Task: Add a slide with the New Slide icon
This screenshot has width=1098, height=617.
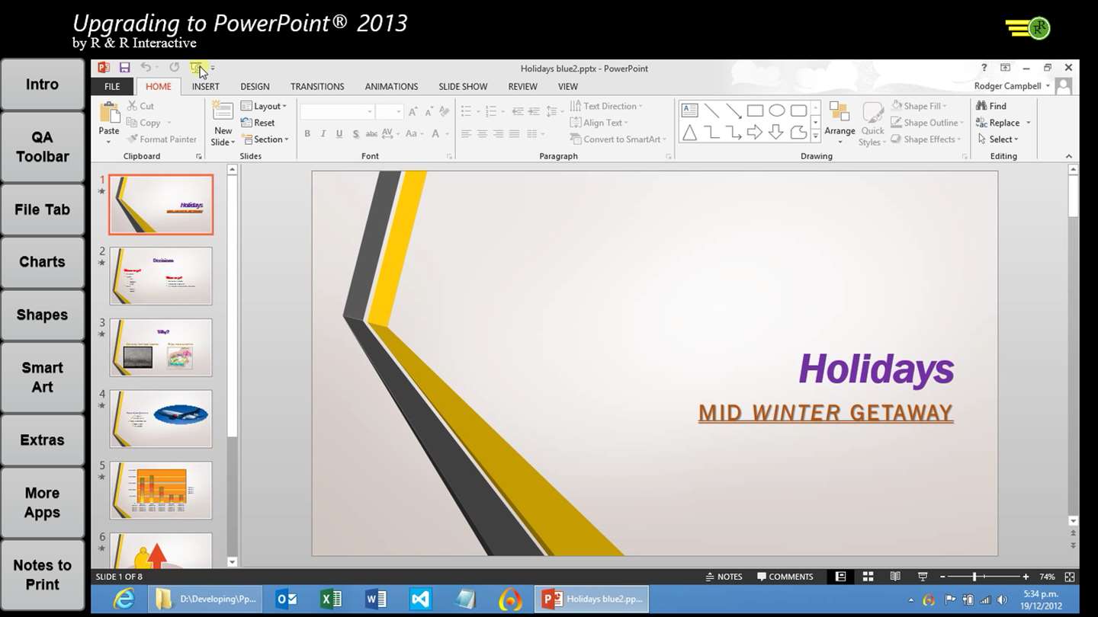Action: click(223, 111)
